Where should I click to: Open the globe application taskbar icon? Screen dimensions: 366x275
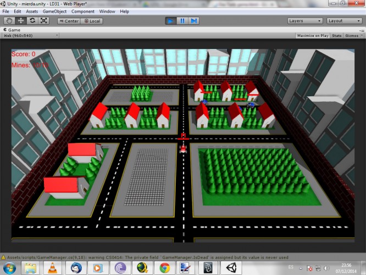tap(142, 268)
